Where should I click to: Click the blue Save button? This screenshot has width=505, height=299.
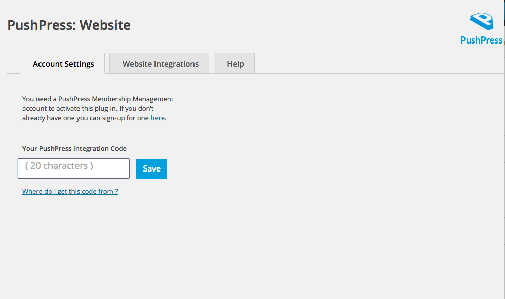[x=151, y=168]
